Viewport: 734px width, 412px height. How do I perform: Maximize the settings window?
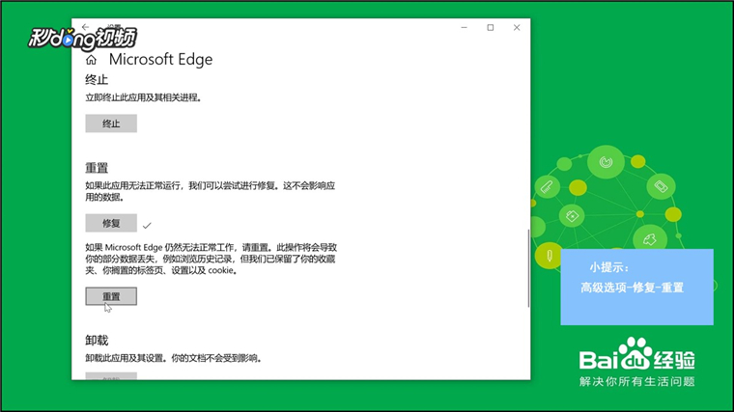coord(490,28)
